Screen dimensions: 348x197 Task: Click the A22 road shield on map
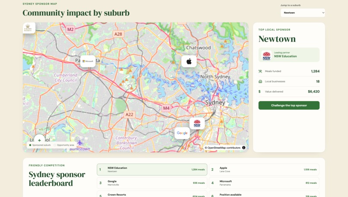pyautogui.click(x=129, y=114)
